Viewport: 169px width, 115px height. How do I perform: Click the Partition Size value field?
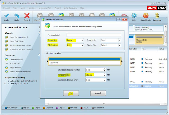(x=94, y=75)
